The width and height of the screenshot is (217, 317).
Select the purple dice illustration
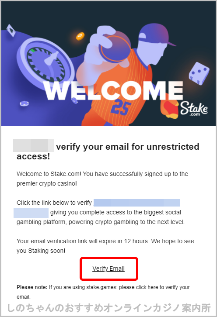[x=199, y=73]
